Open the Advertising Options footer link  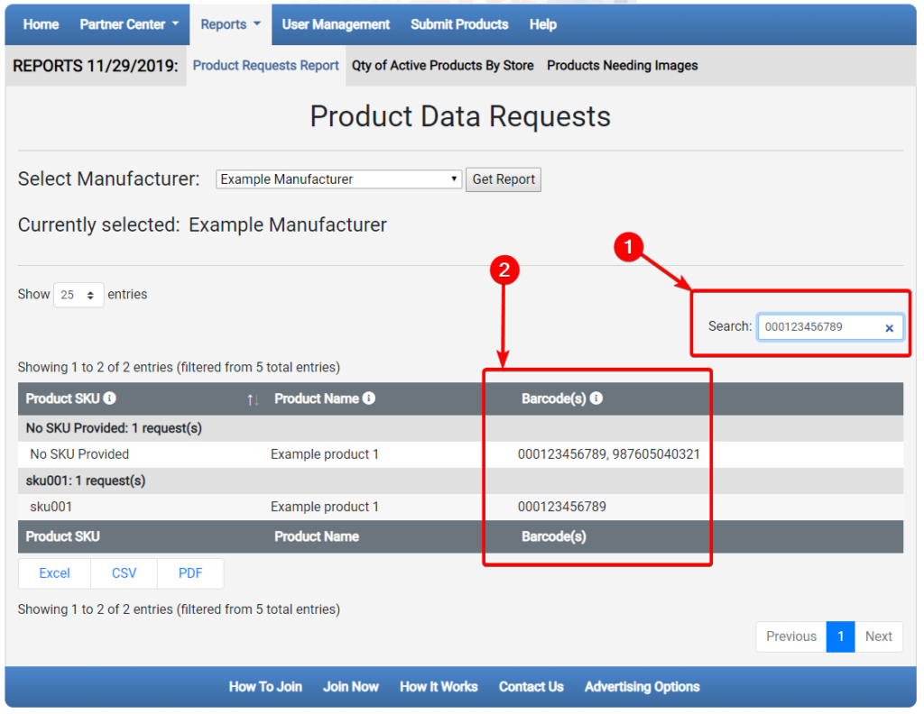tap(642, 687)
